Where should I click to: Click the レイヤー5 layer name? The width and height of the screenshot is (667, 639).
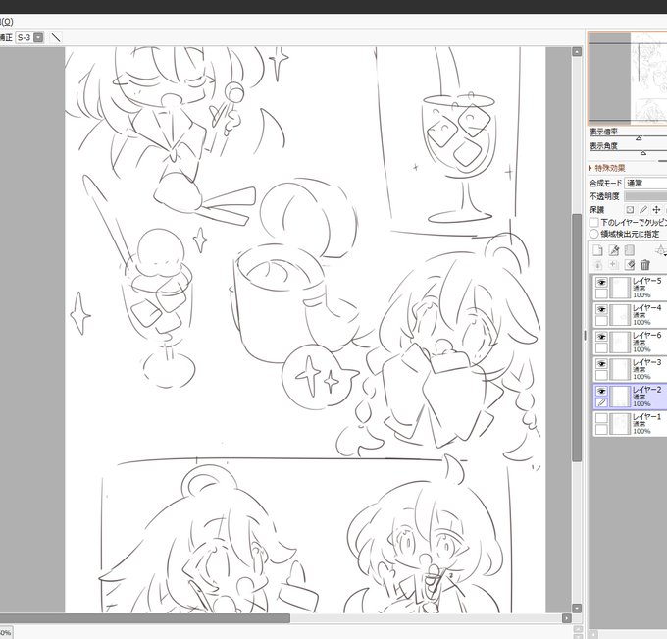click(x=647, y=281)
